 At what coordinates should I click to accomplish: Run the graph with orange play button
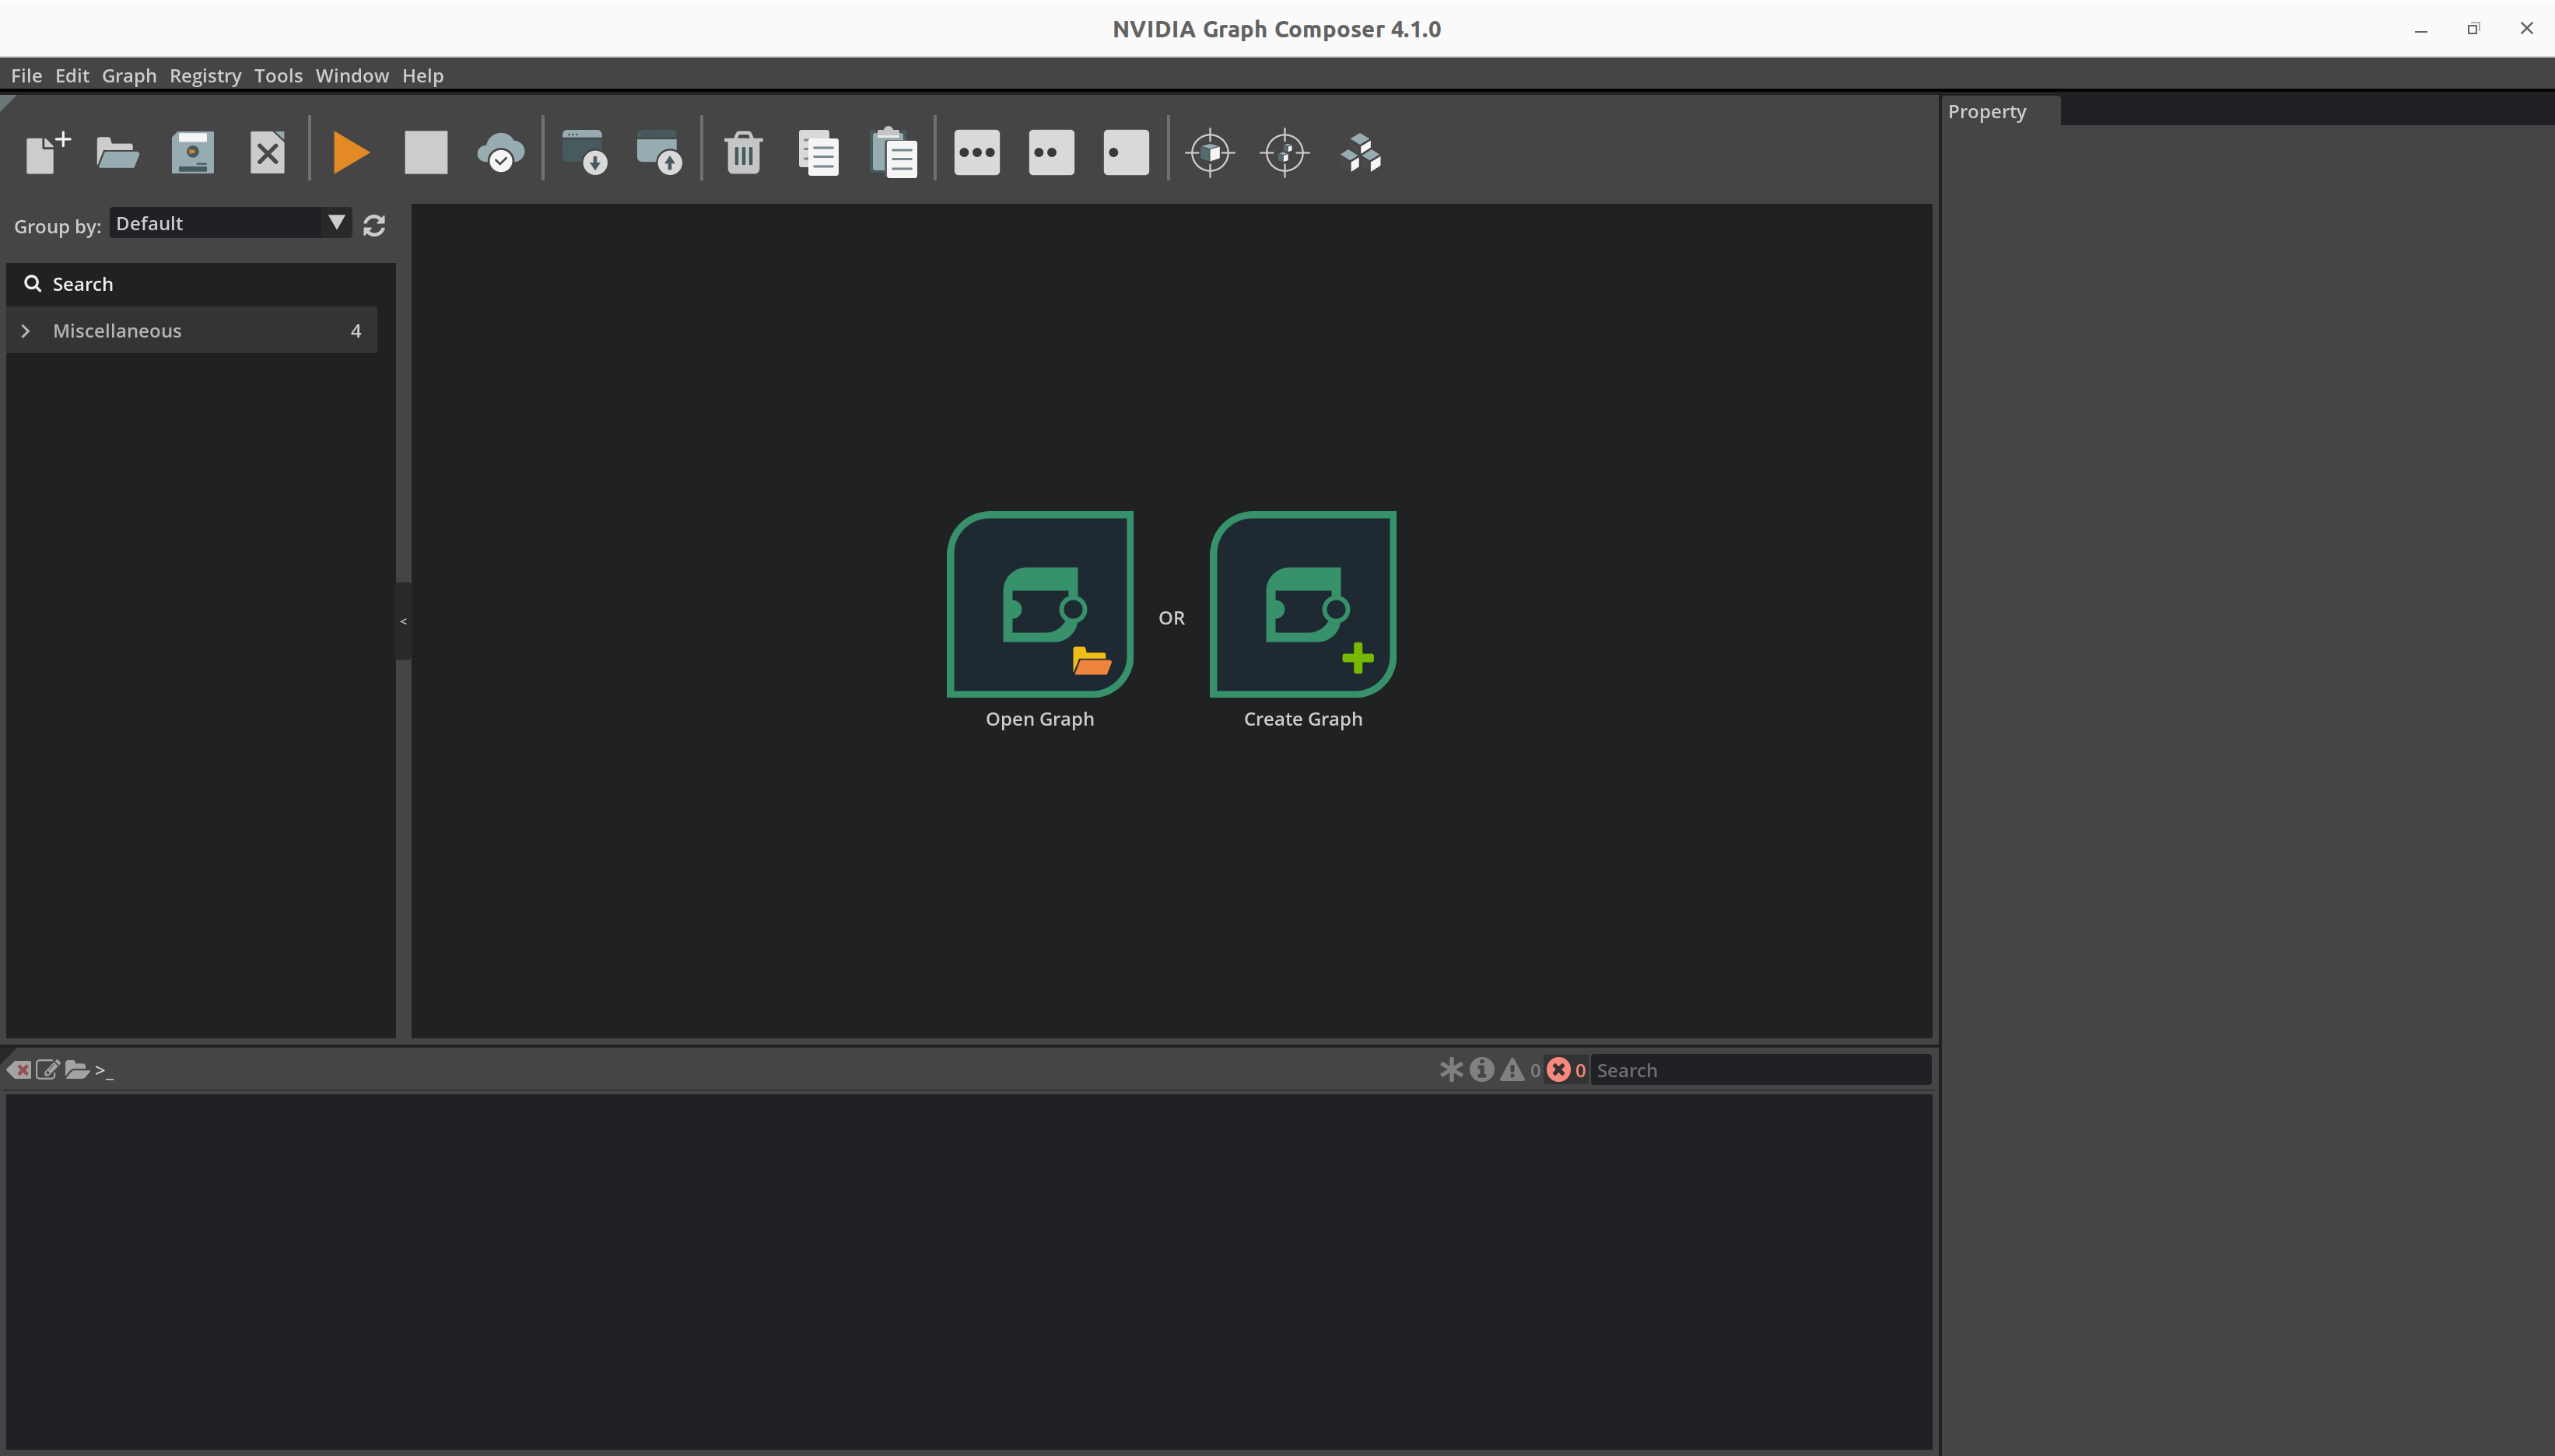coord(351,153)
